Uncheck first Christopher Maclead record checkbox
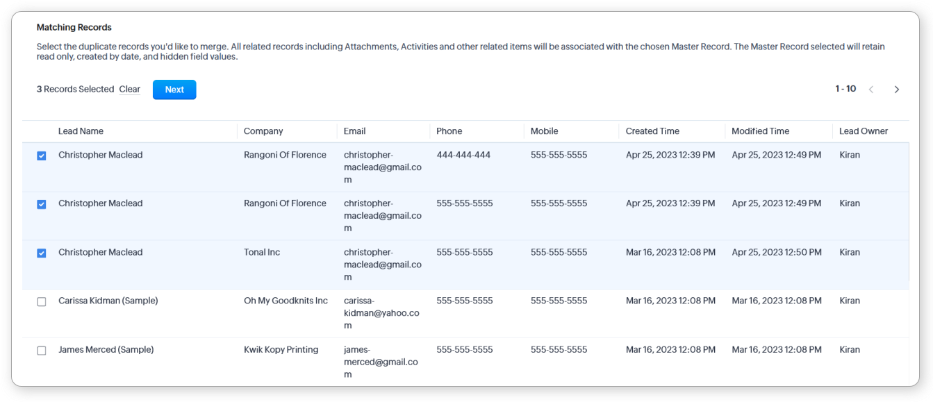Viewport: 933px width, 402px height. coord(42,156)
